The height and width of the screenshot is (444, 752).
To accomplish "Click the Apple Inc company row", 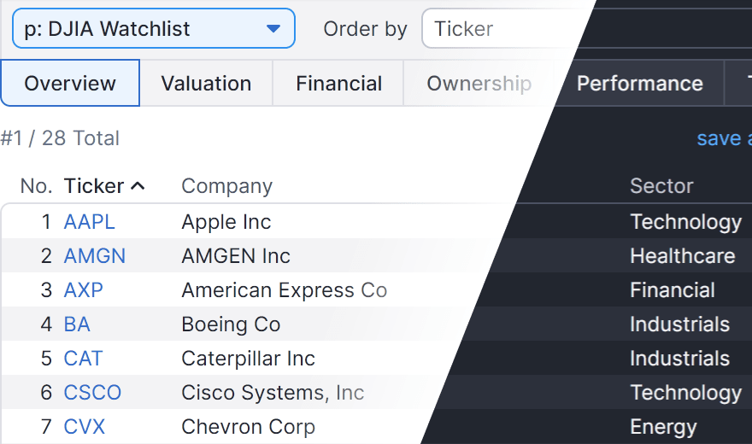I will [x=226, y=222].
